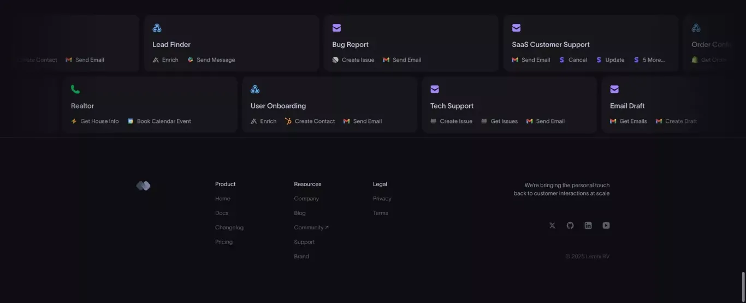Click the SaaS Customer Support mail icon

tap(516, 28)
